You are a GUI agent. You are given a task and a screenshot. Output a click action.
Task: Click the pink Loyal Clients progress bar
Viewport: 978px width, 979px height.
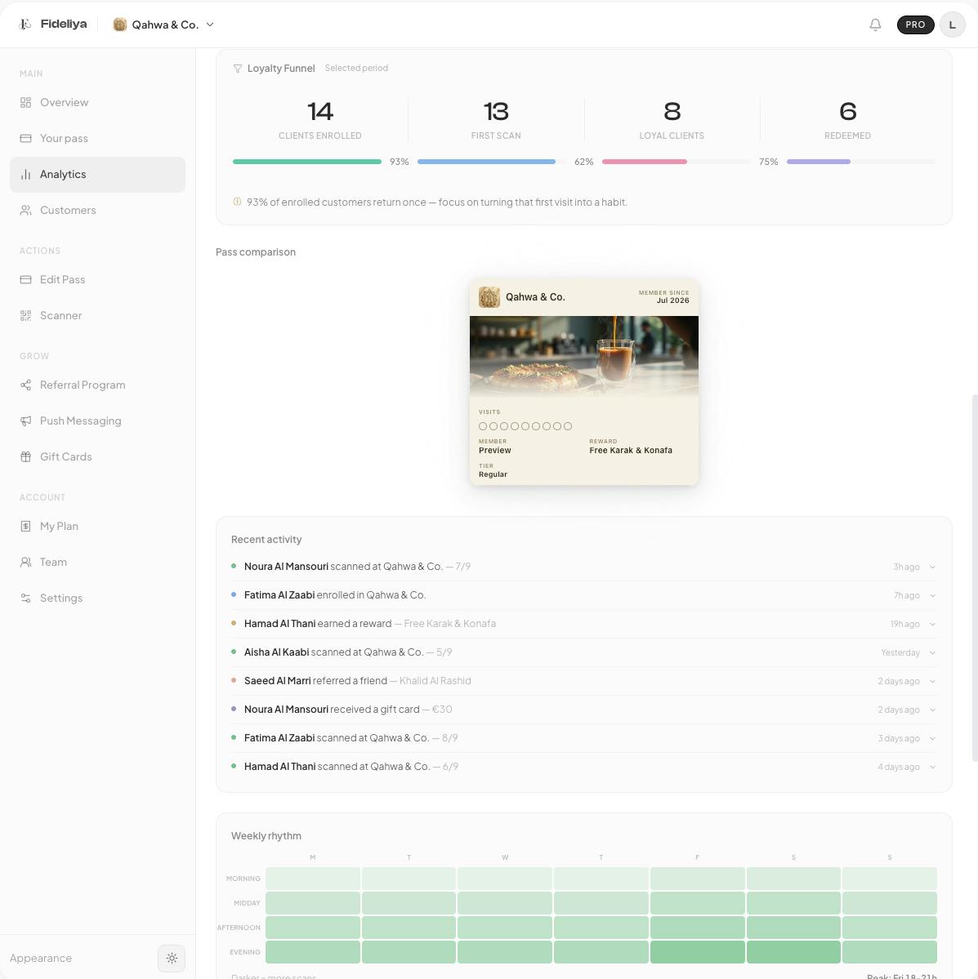pyautogui.click(x=645, y=162)
